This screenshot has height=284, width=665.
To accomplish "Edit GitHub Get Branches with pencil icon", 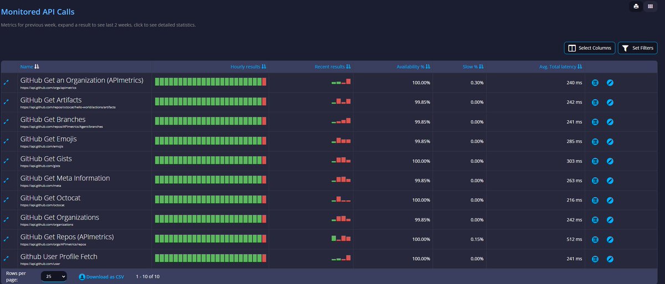I will point(610,122).
